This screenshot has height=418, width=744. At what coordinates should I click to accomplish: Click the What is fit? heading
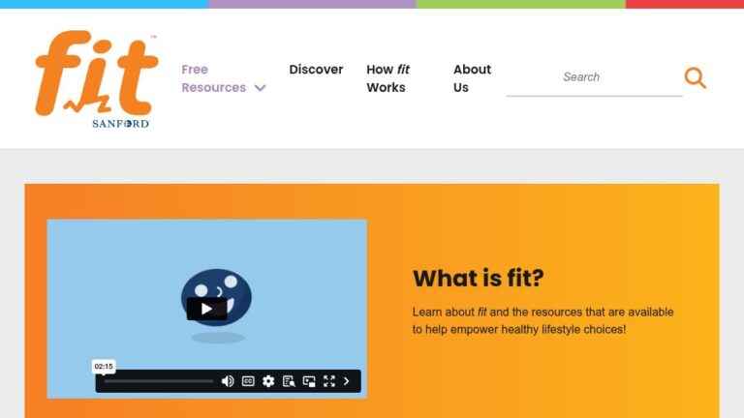click(479, 278)
